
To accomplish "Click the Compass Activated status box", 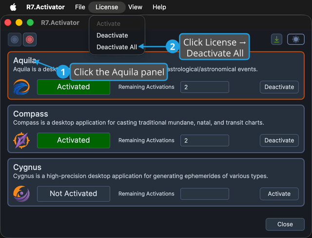I will coord(74,140).
